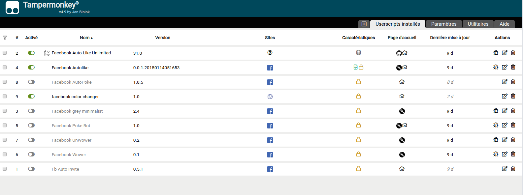Open the Paramètres tab
The height and width of the screenshot is (195, 523).
[x=444, y=24]
